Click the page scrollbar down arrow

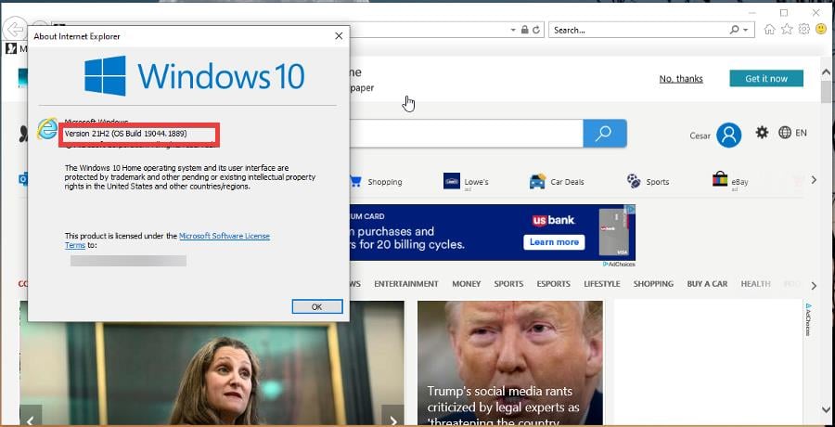click(x=826, y=410)
